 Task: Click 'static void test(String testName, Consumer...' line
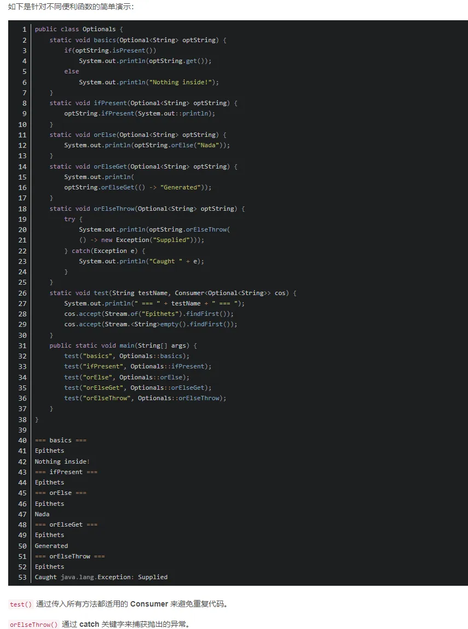click(x=173, y=293)
